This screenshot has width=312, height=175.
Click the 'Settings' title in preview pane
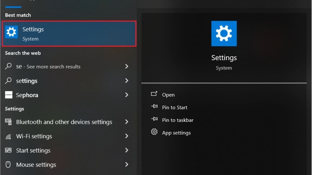tap(224, 58)
